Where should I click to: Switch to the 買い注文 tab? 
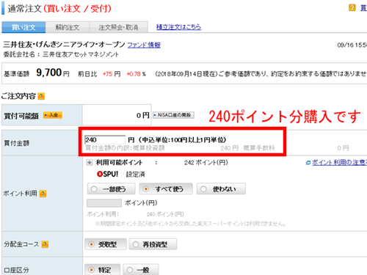tap(23, 27)
